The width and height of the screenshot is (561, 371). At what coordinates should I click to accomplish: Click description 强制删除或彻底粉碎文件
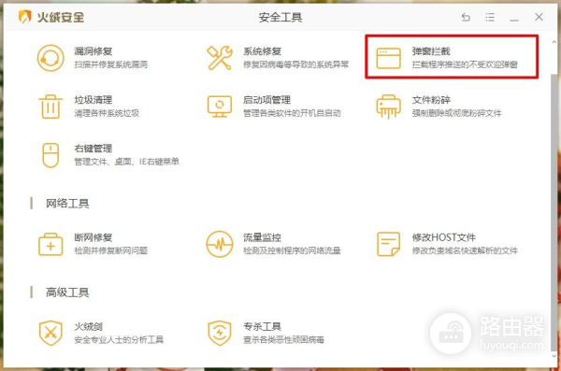(456, 113)
